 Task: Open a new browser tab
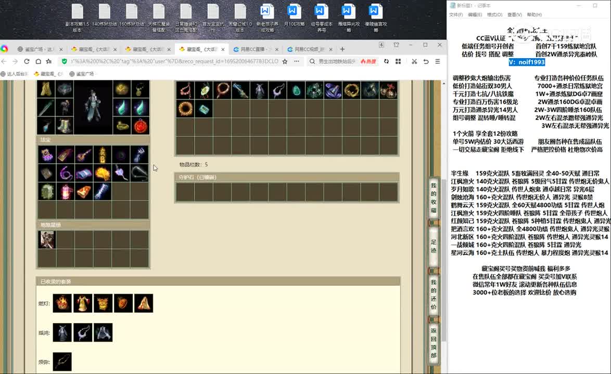coord(342,49)
